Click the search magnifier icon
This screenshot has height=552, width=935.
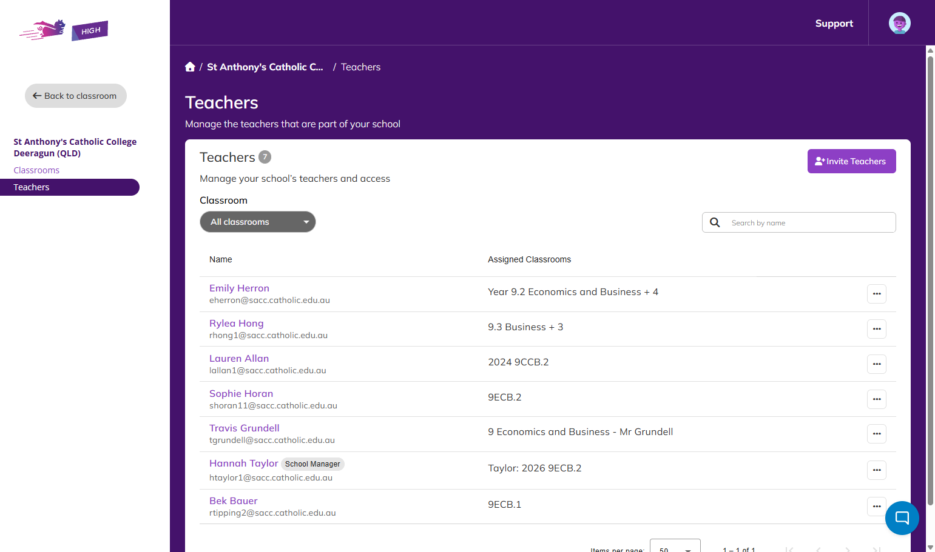[x=715, y=222]
